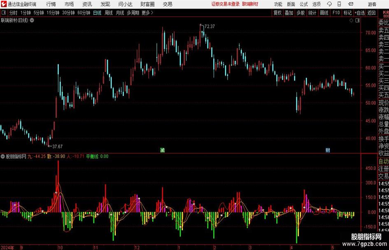389x250 pixels.
Task: Expand the 联瑞新材(日线) dropdown arrow
Action: click(x=32, y=20)
